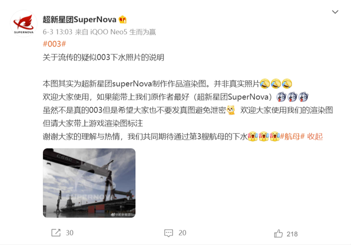Image resolution: width=351 pixels, height=245 pixels.
Task: Open the #航母# hashtag link
Action: click(292, 136)
